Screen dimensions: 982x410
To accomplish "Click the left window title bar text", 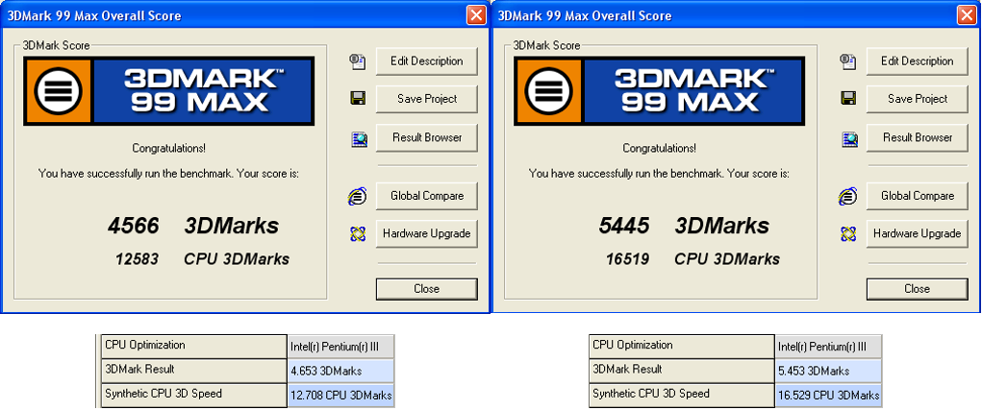I will 94,15.
